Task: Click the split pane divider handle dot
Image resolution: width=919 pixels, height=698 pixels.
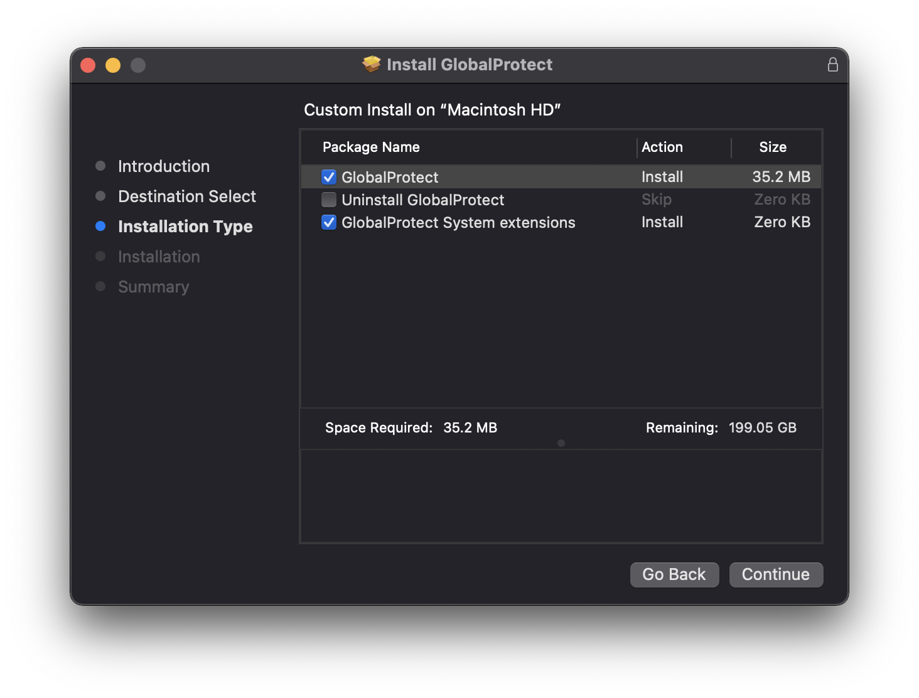Action: 561,443
